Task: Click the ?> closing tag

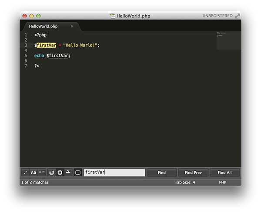Action: point(37,66)
